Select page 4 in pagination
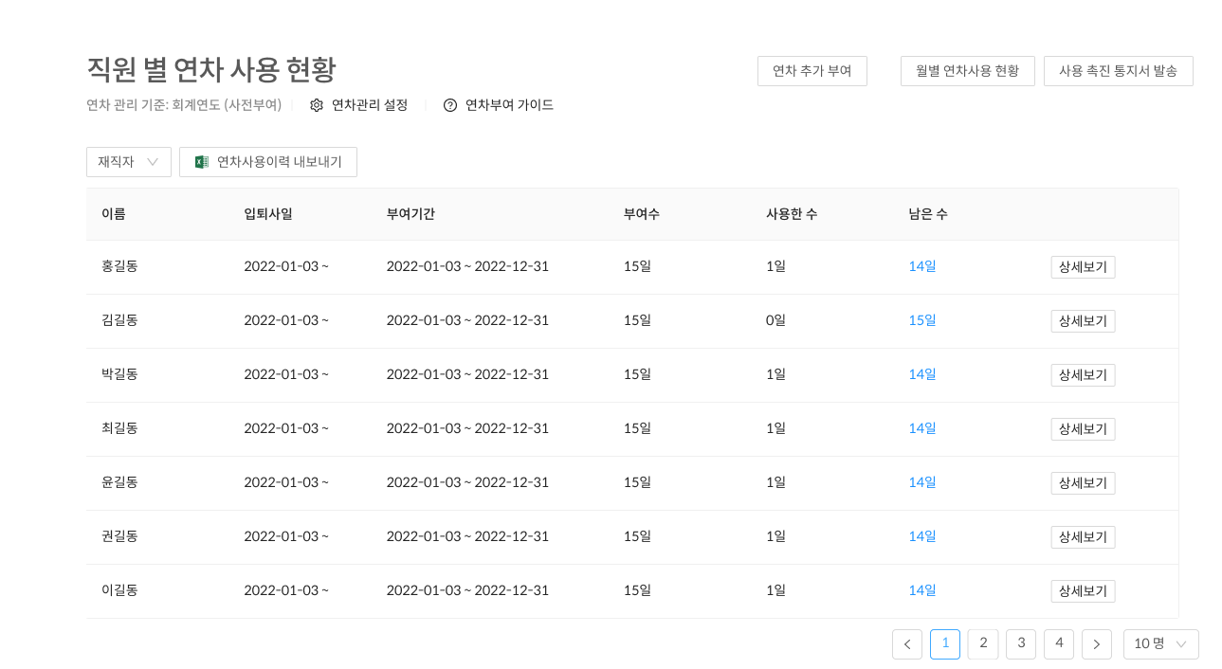 point(1059,644)
